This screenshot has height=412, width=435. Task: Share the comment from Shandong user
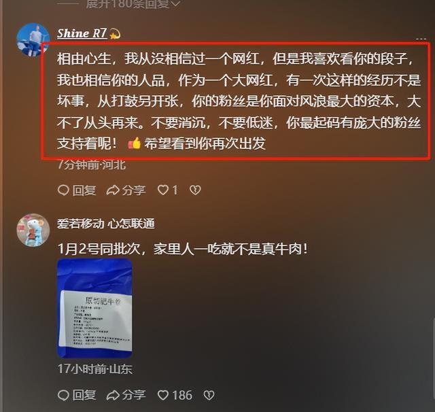[126, 395]
